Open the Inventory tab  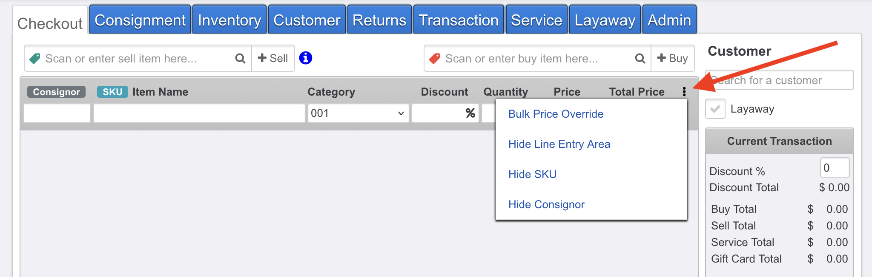pyautogui.click(x=229, y=20)
